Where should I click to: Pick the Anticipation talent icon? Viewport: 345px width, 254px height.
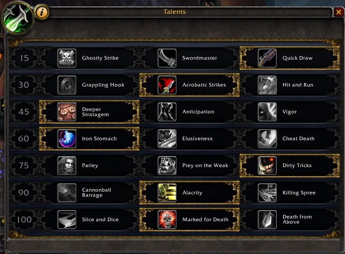[167, 112]
